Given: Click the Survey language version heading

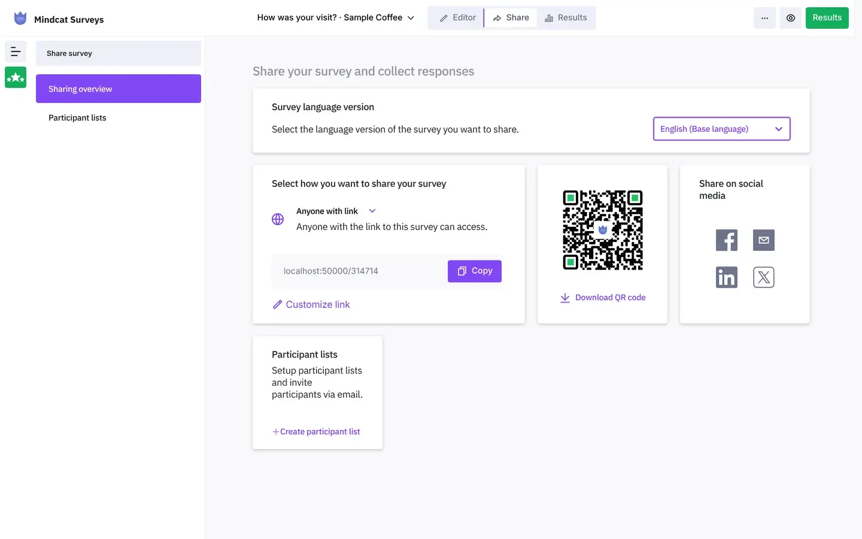Looking at the screenshot, I should 323,107.
